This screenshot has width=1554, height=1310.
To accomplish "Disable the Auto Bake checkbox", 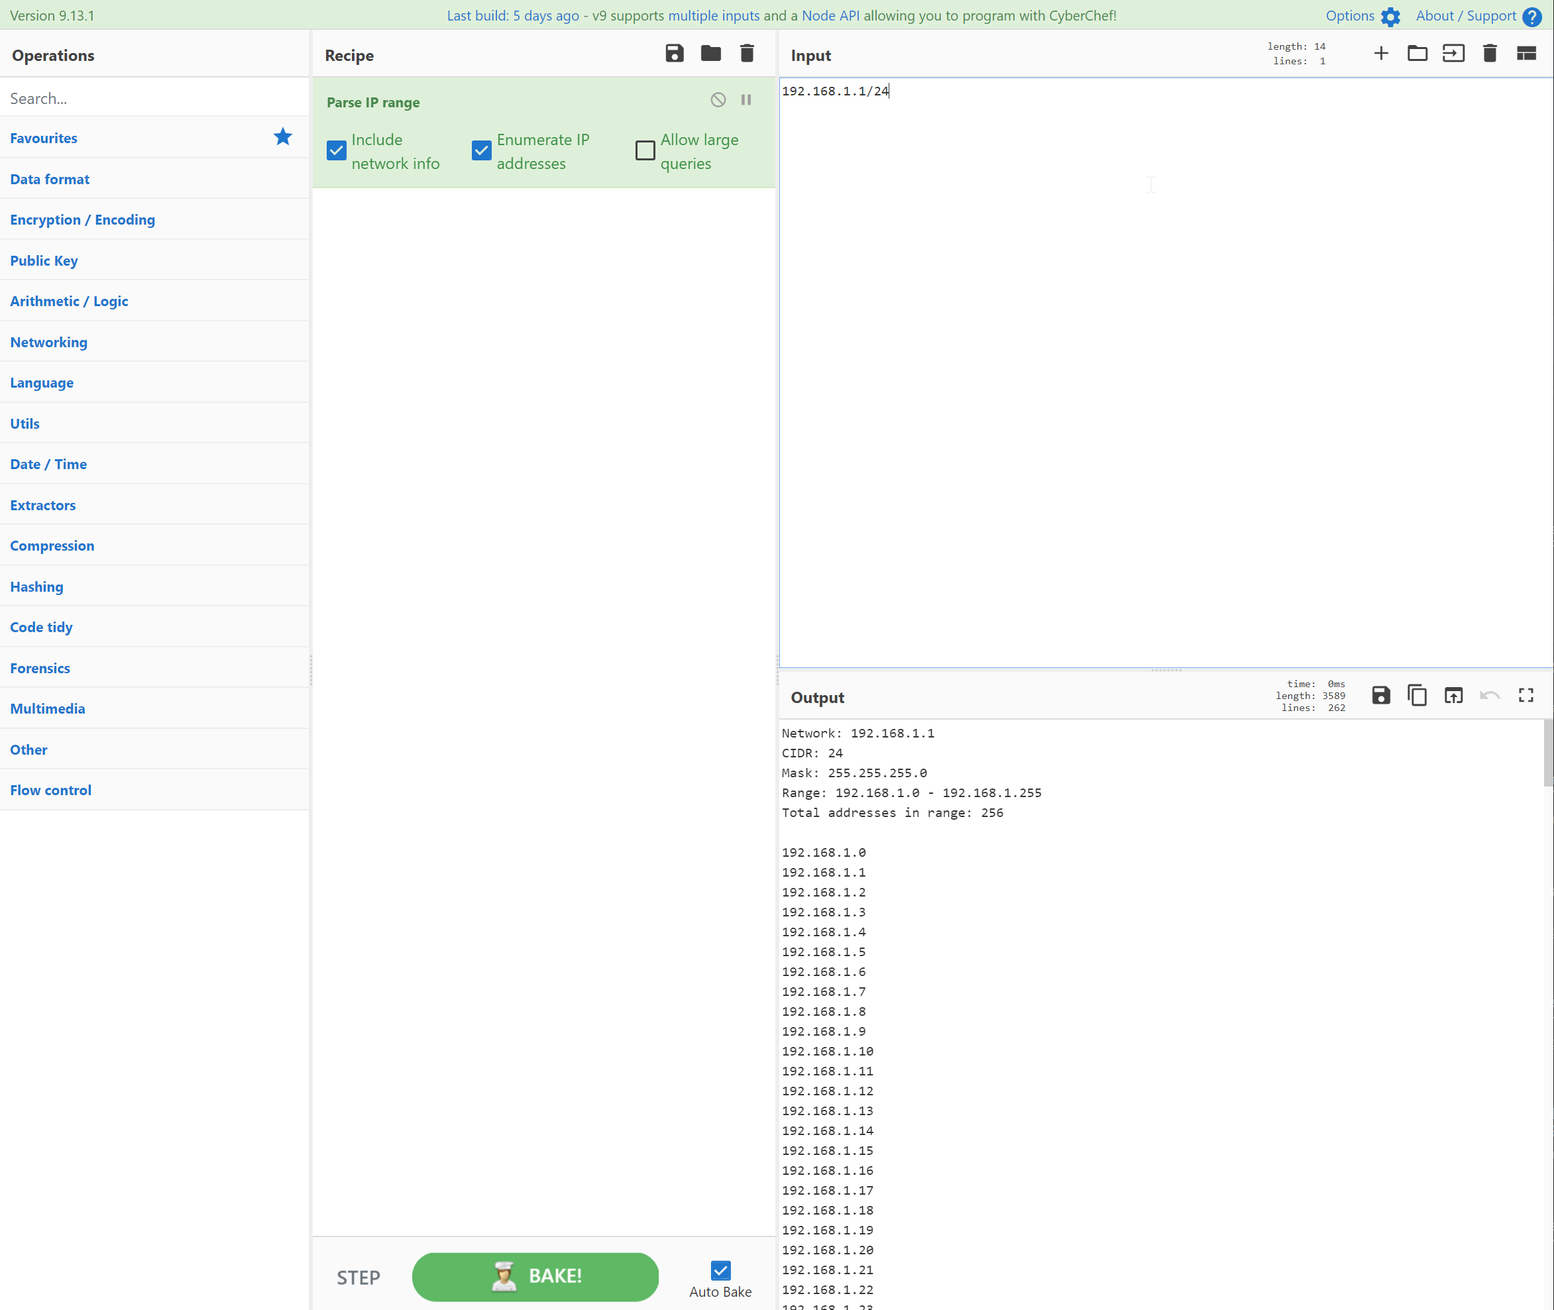I will point(720,1270).
